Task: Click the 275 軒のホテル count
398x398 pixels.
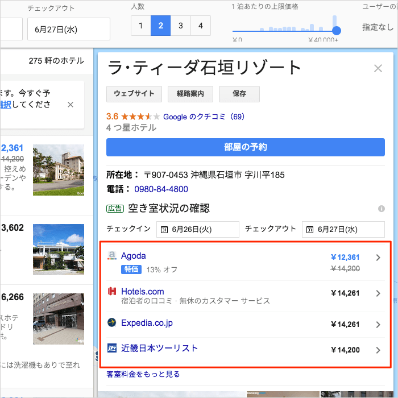Action: point(56,61)
